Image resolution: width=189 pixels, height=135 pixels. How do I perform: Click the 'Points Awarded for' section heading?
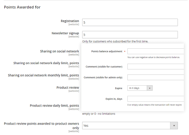22,7
